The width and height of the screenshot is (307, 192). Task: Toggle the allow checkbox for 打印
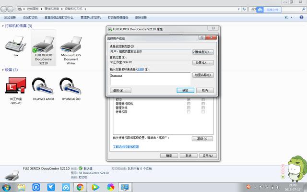[189, 99]
